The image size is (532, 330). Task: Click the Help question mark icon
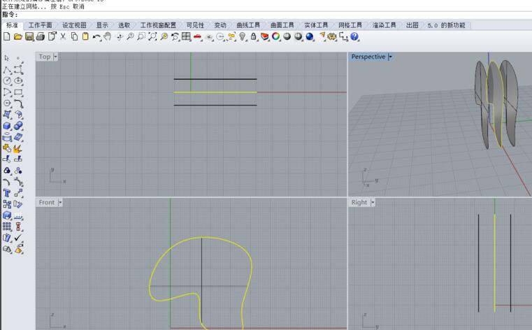click(x=355, y=36)
